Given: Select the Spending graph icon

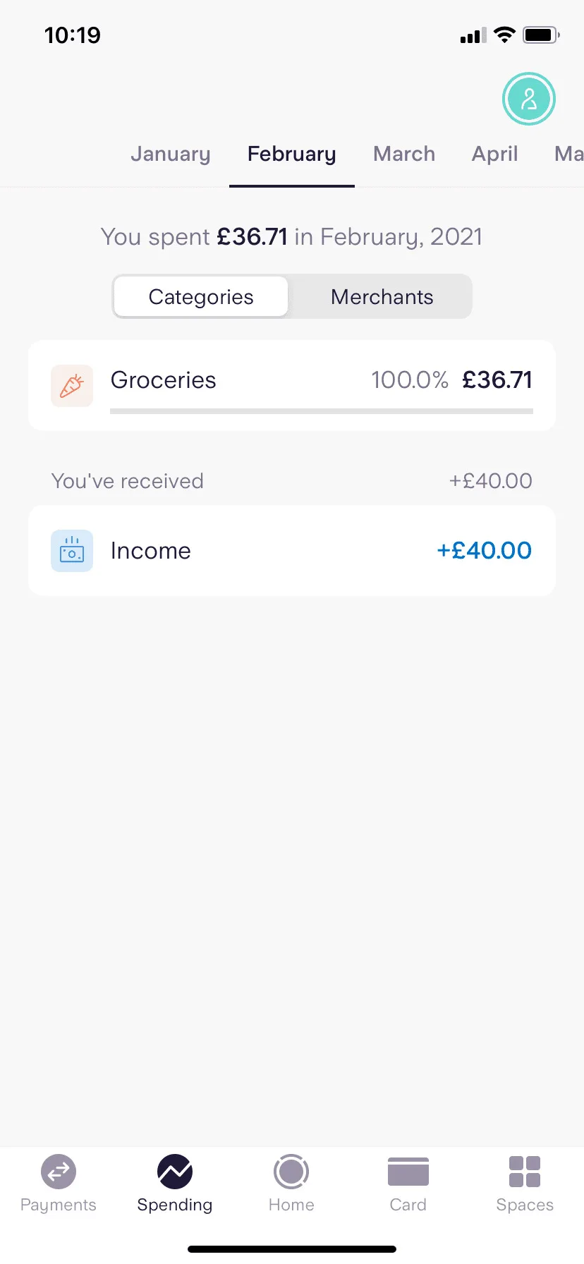Looking at the screenshot, I should pos(175,1172).
